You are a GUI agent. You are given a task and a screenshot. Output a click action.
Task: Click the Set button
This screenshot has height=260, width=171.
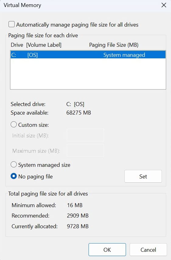click(x=143, y=176)
